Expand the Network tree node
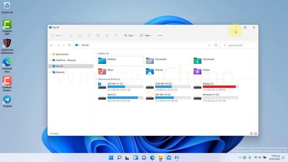This screenshot has height=162, width=288. tap(50, 72)
